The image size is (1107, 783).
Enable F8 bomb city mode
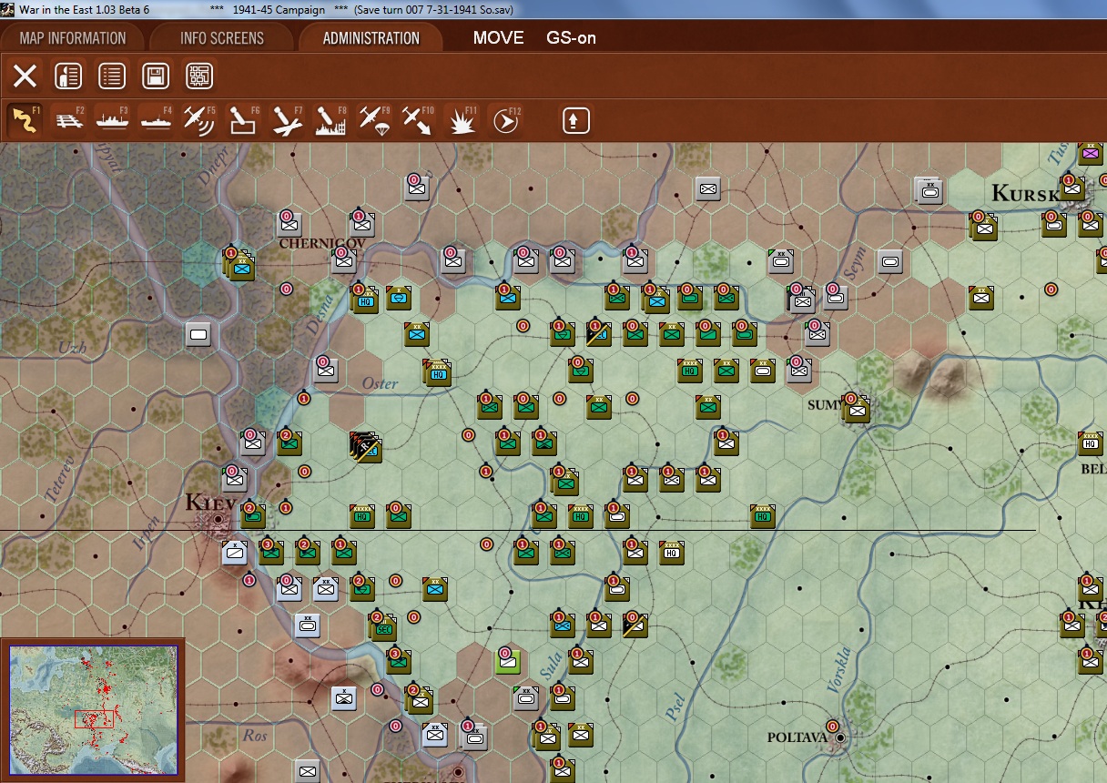(330, 120)
